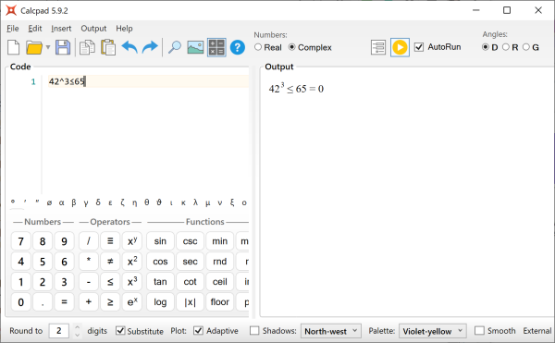Click keypad number 5
This screenshot has width=555, height=343.
click(x=43, y=262)
